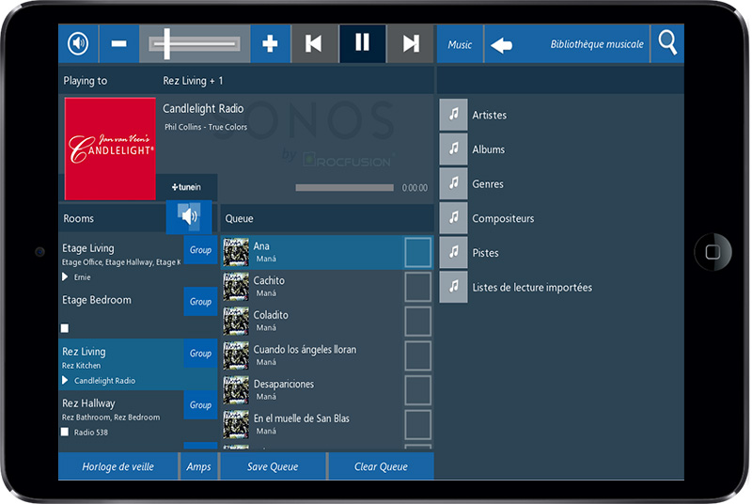Image resolution: width=752 pixels, height=504 pixels.
Task: Select the checkbox for song Cachito
Action: (417, 287)
